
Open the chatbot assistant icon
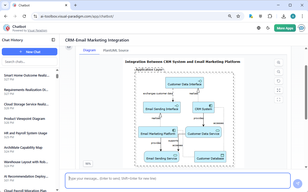tap(301, 28)
